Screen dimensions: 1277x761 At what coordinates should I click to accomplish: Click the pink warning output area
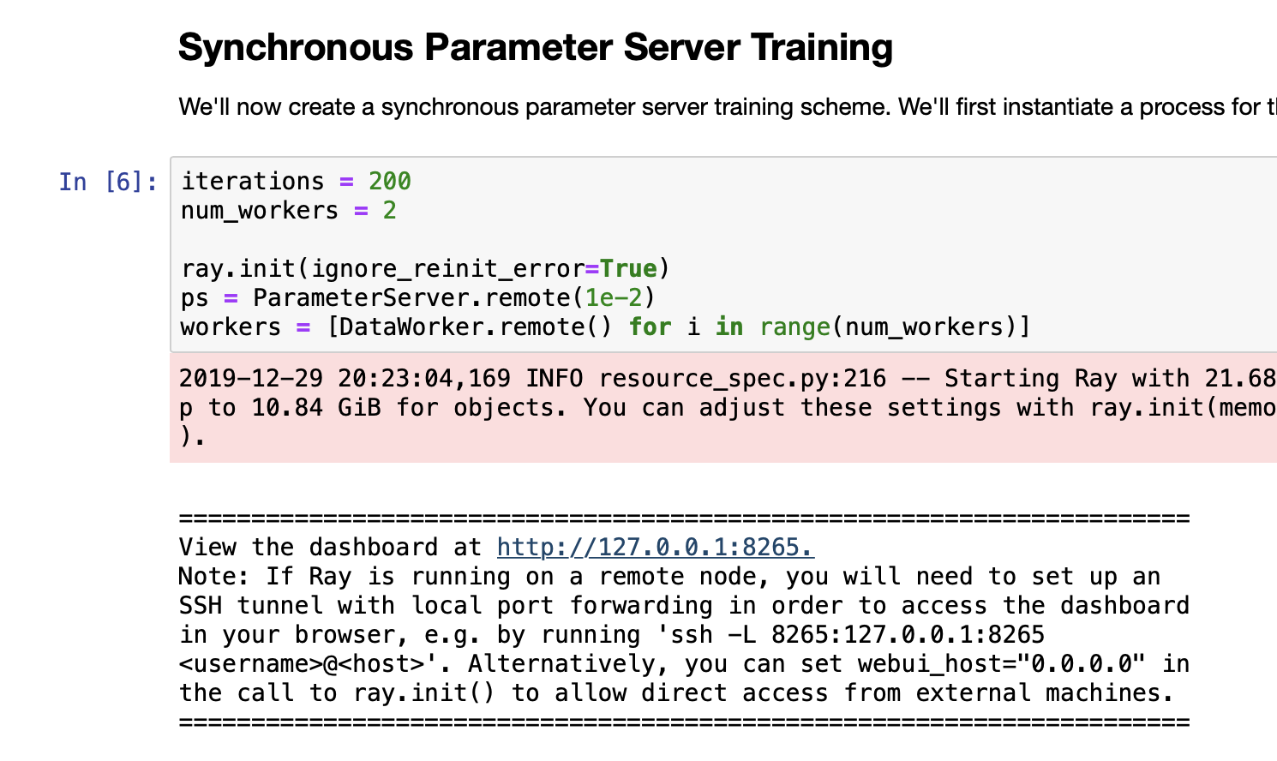click(600, 407)
